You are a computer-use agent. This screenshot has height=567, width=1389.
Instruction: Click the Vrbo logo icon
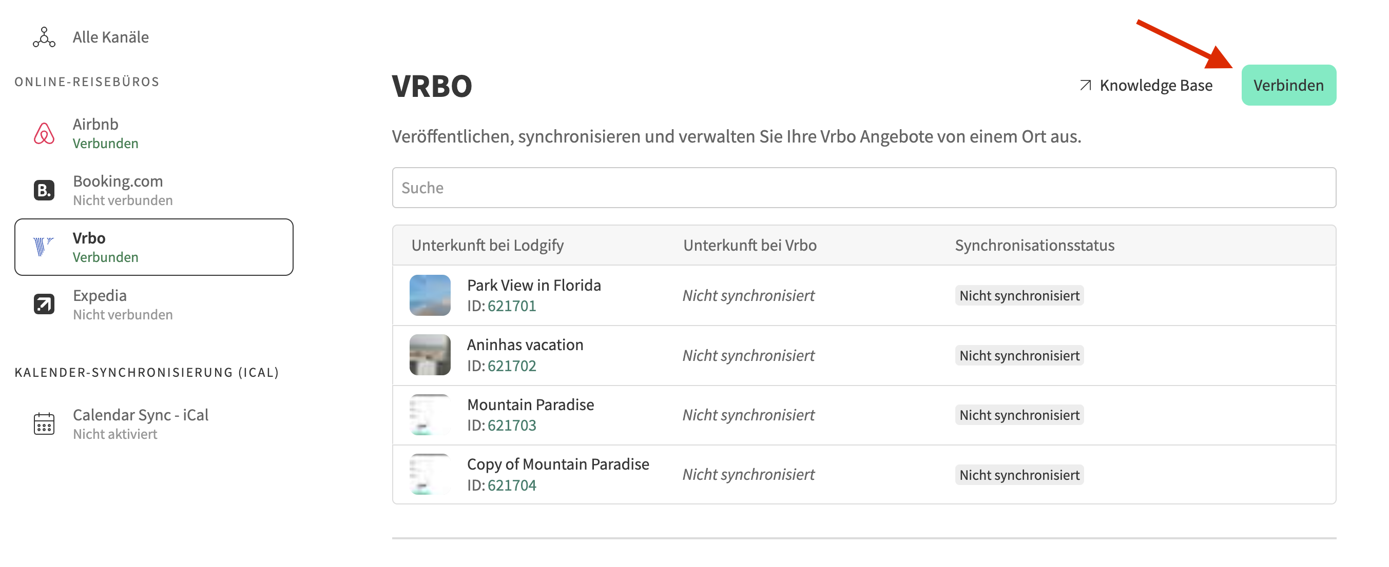43,247
